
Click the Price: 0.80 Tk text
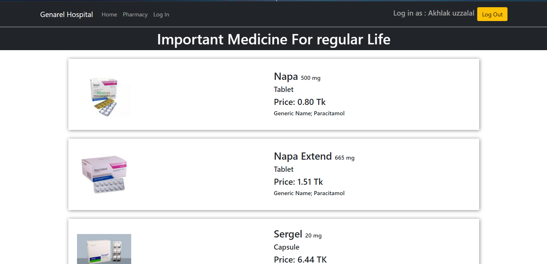click(x=300, y=102)
